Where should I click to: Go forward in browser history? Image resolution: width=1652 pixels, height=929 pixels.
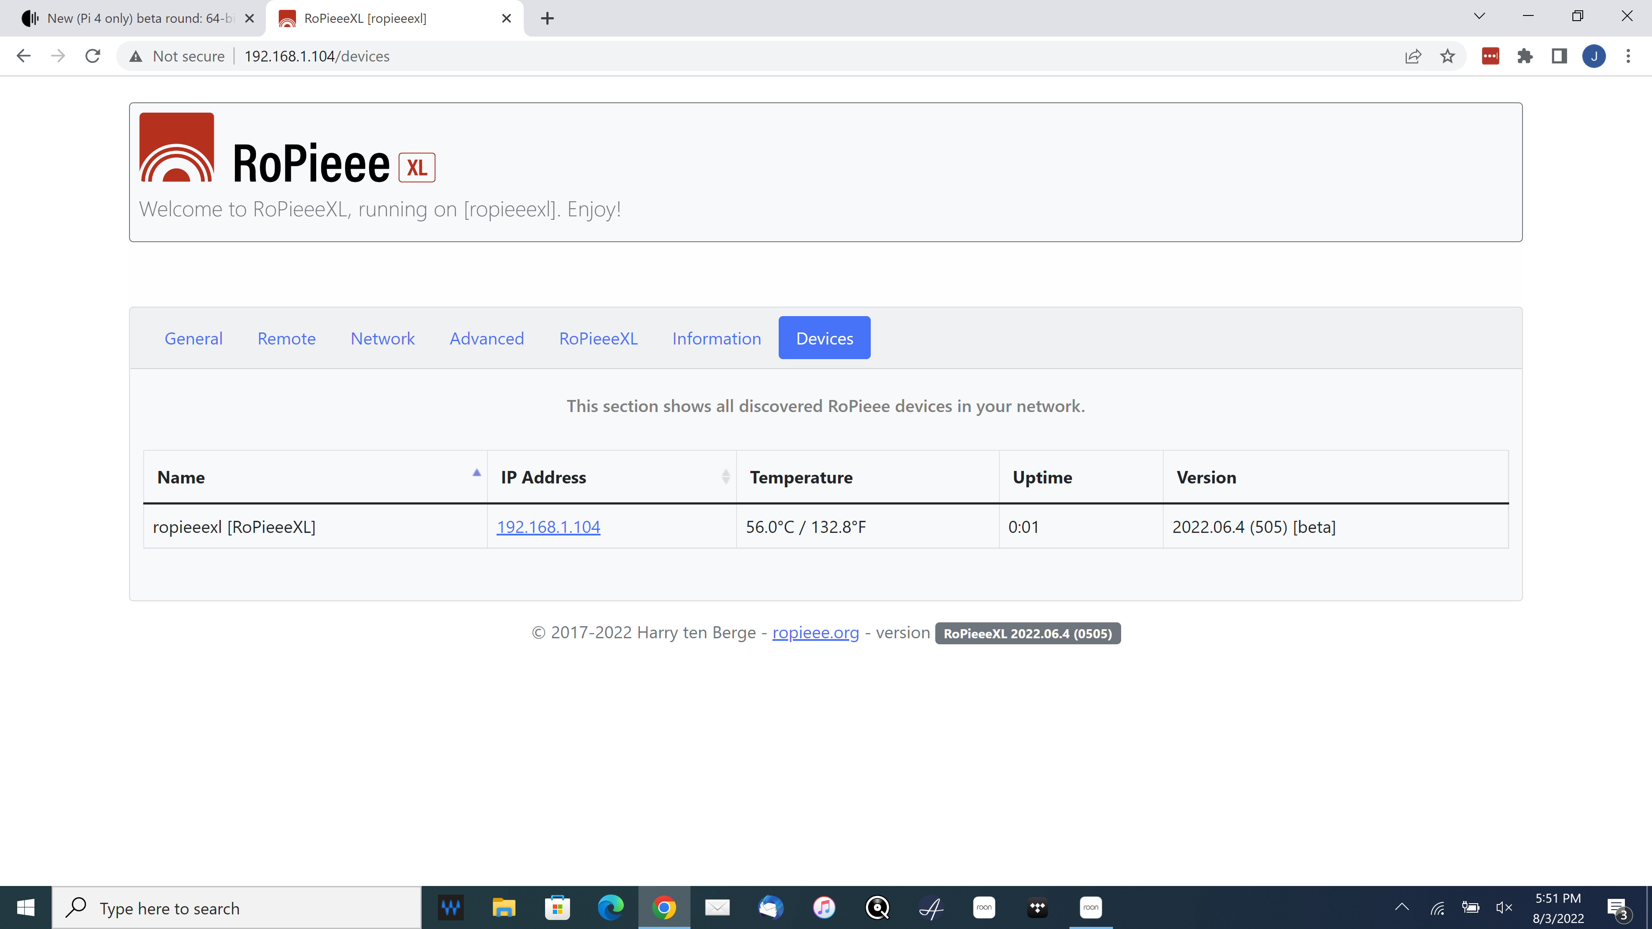58,56
